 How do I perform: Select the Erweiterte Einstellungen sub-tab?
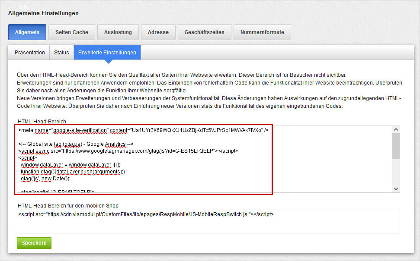click(x=107, y=53)
